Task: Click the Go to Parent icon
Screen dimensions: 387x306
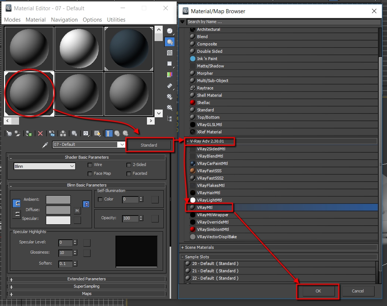Action: (x=117, y=133)
